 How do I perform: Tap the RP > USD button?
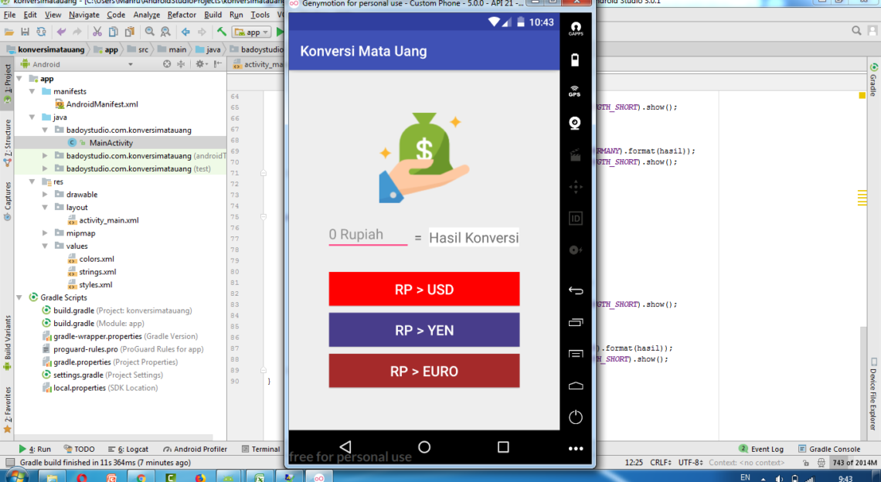(x=423, y=290)
